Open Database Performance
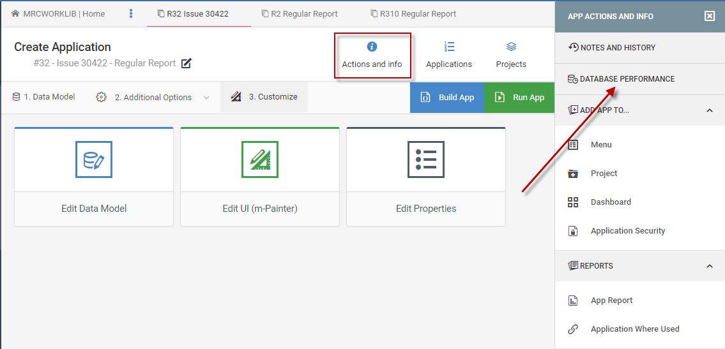 coord(627,79)
